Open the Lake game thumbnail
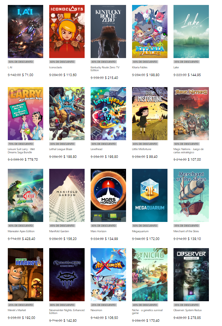Image resolution: width=222 pixels, height=326 pixels. [x=191, y=32]
